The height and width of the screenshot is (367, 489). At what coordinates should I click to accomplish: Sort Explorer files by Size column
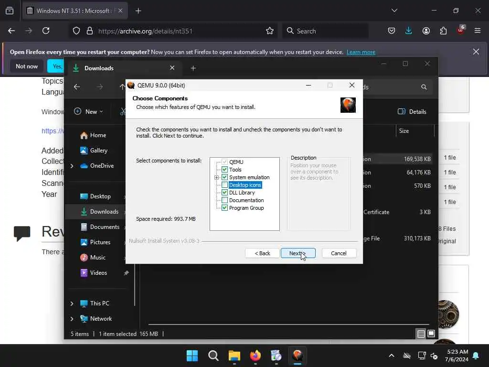pyautogui.click(x=415, y=131)
